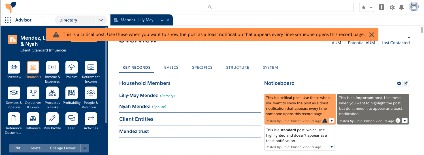This screenshot has height=155, width=424.
Task: Expand the favorites list dropdown arrow
Action: point(371,7)
